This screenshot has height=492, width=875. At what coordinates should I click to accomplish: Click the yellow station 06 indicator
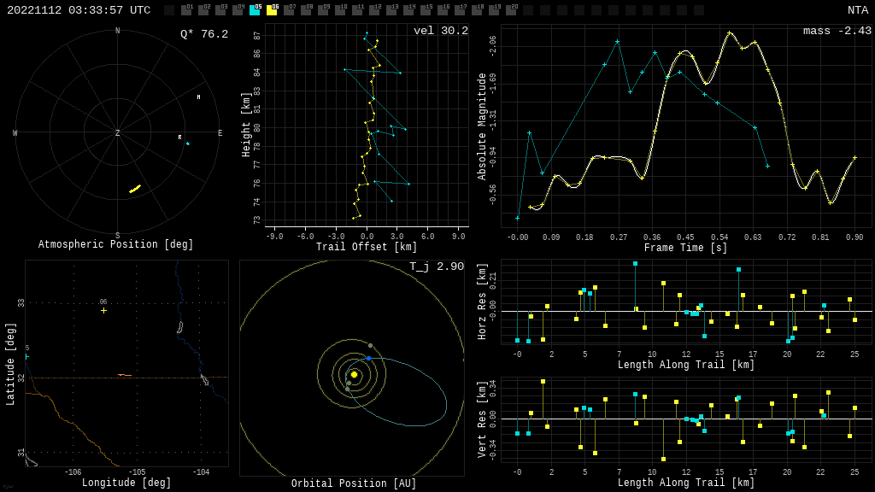(x=272, y=10)
